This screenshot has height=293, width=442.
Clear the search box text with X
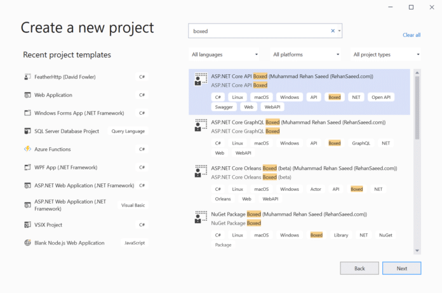(x=333, y=31)
